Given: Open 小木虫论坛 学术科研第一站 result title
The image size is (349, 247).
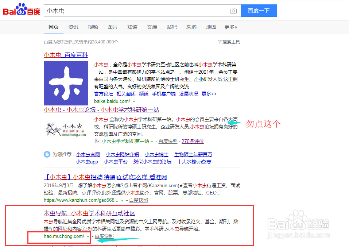Looking at the screenshot, I should click(x=101, y=109).
